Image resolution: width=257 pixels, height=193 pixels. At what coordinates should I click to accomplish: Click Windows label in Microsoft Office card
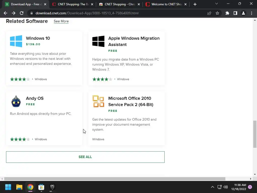tap(98, 139)
